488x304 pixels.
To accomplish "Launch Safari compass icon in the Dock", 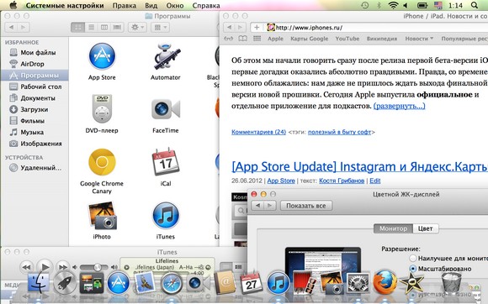I will 171,283.
